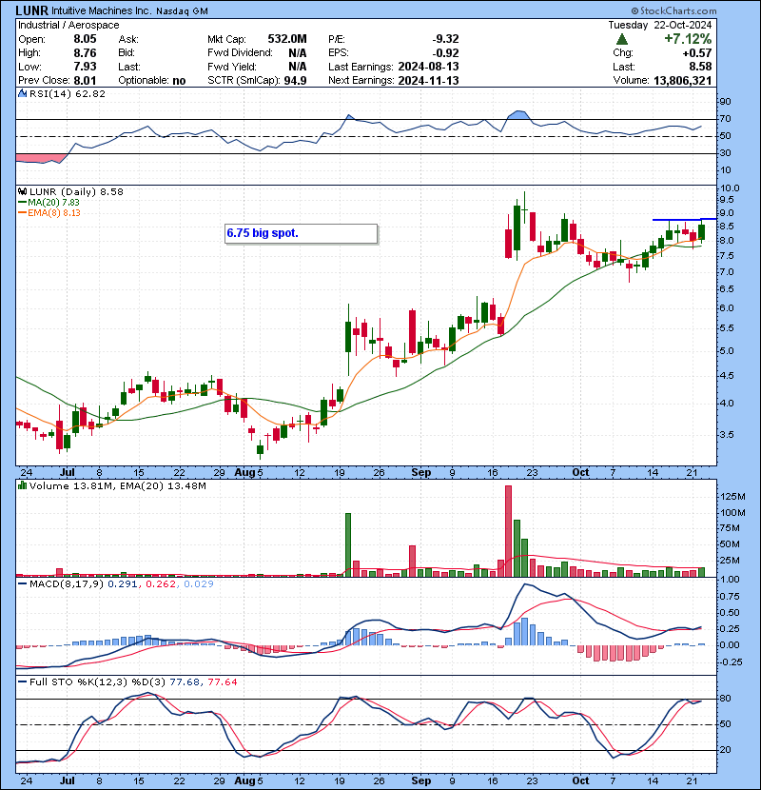
Task: Click the blue line marker before MACD(8,17,9)
Action: coord(22,584)
